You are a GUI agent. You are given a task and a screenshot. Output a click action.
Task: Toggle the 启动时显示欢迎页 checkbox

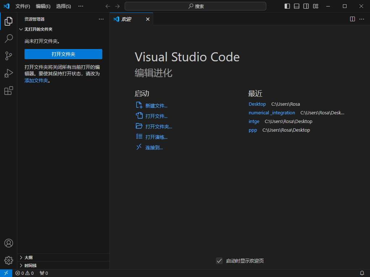tap(219, 260)
